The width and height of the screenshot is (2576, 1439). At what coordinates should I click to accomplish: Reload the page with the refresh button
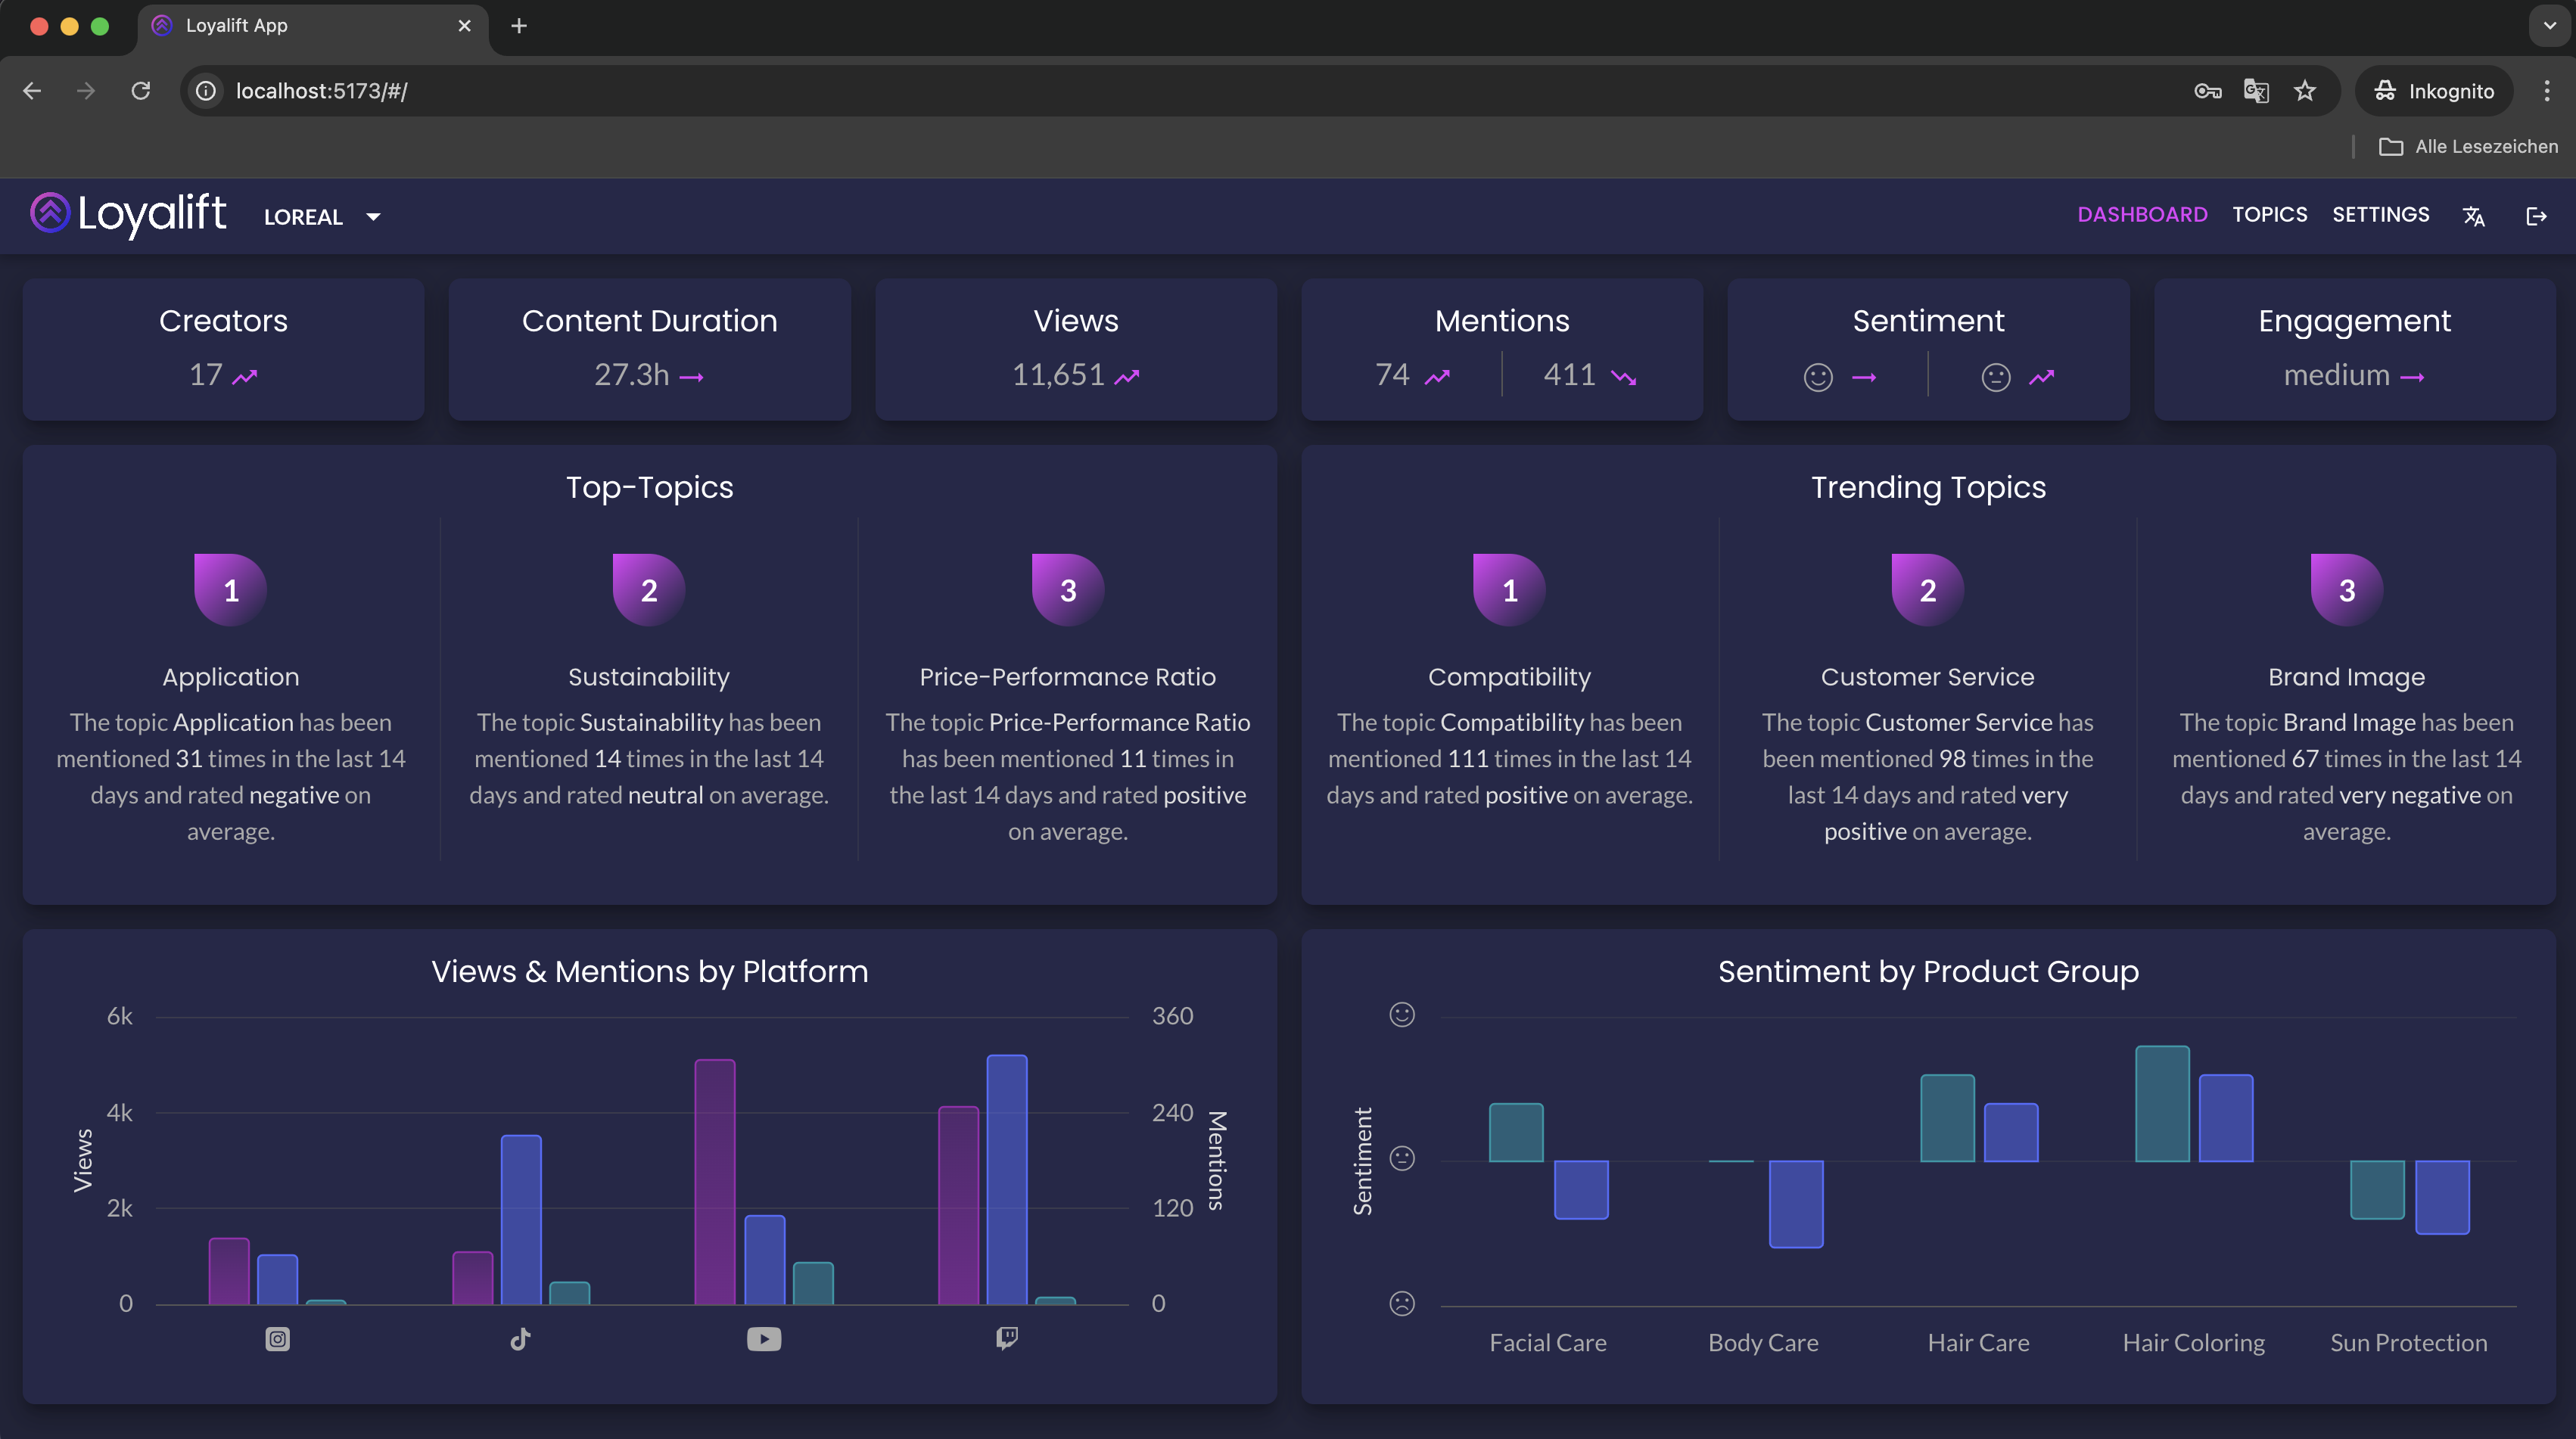141,91
